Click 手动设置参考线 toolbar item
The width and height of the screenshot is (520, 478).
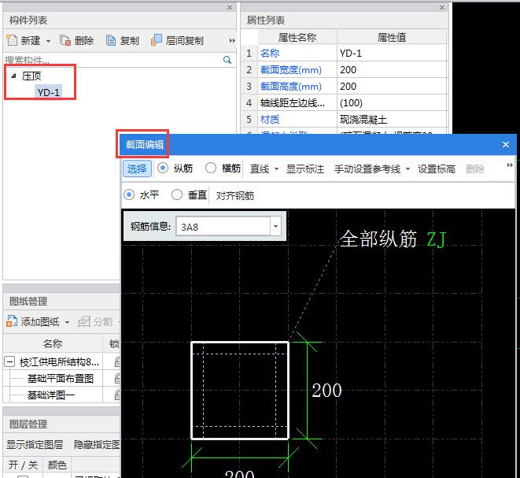367,169
